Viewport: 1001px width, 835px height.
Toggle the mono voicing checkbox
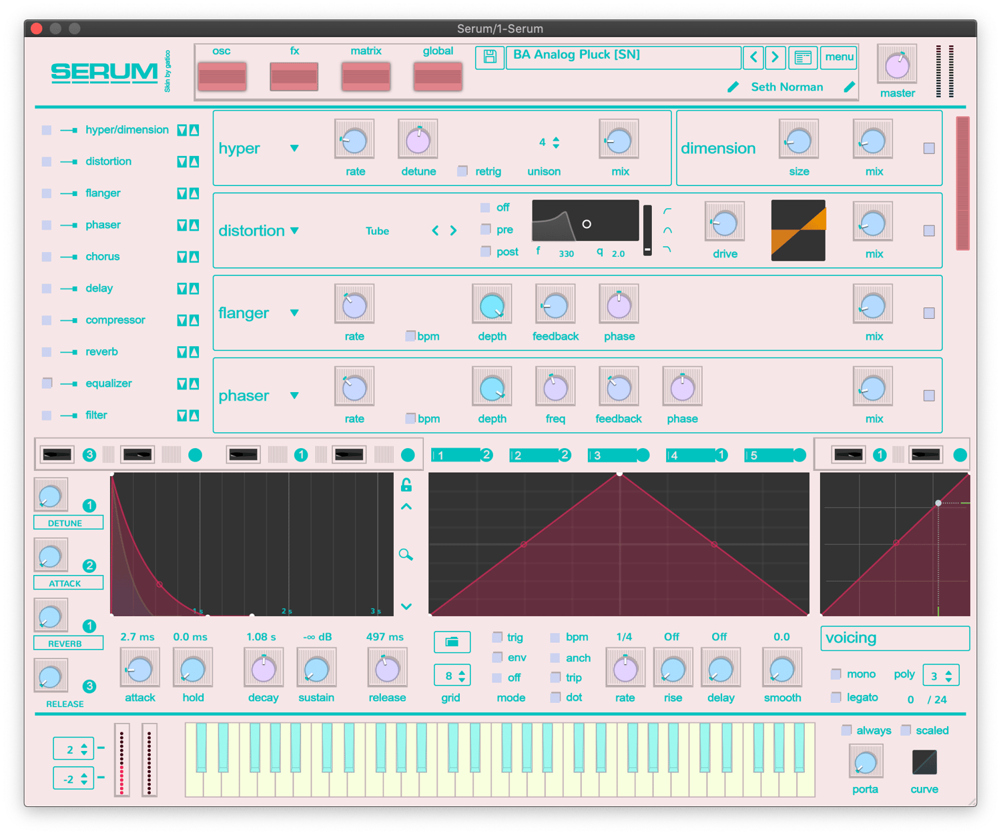[x=836, y=674]
